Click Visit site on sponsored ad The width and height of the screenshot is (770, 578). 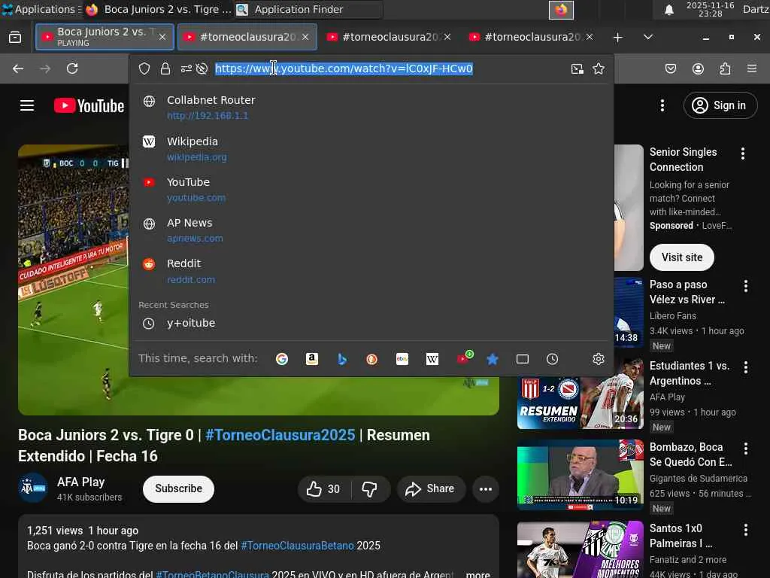[x=681, y=257]
